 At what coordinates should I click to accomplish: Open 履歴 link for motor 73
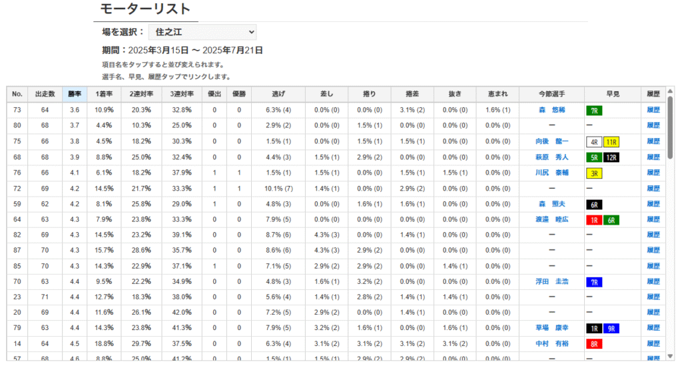coord(653,110)
